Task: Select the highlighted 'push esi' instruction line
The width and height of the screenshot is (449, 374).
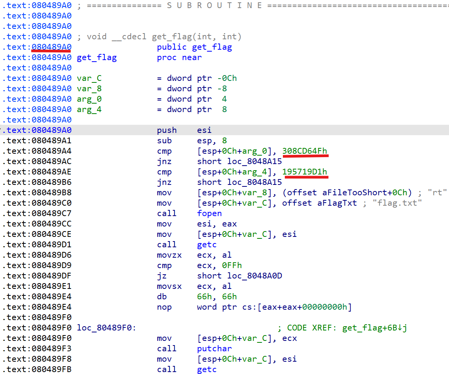Action: click(x=224, y=130)
